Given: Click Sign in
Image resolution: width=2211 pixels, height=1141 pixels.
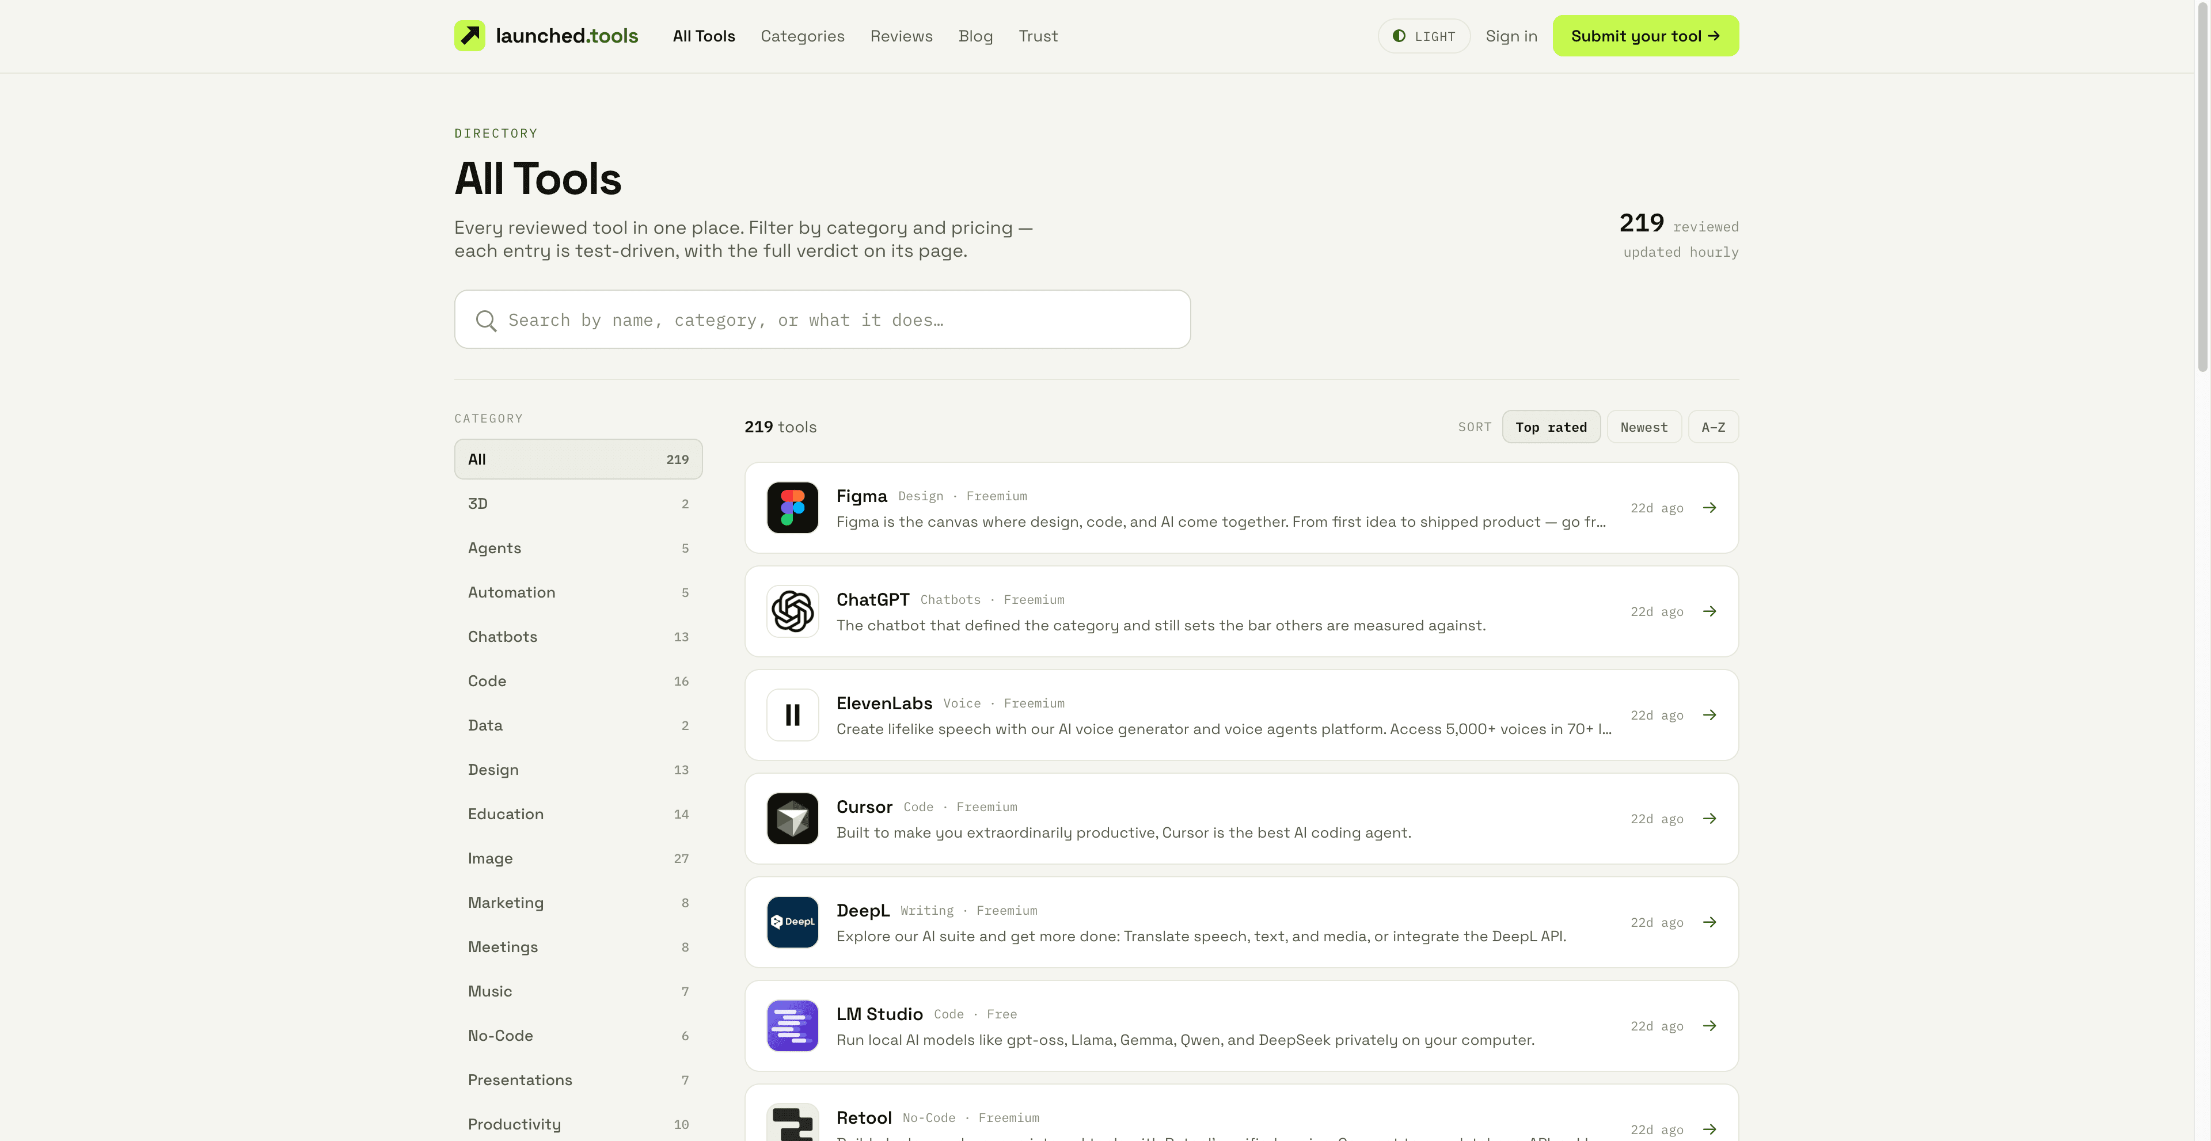Looking at the screenshot, I should pos(1511,36).
